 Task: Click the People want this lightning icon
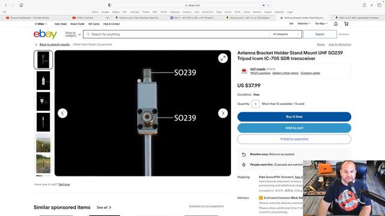(244, 164)
